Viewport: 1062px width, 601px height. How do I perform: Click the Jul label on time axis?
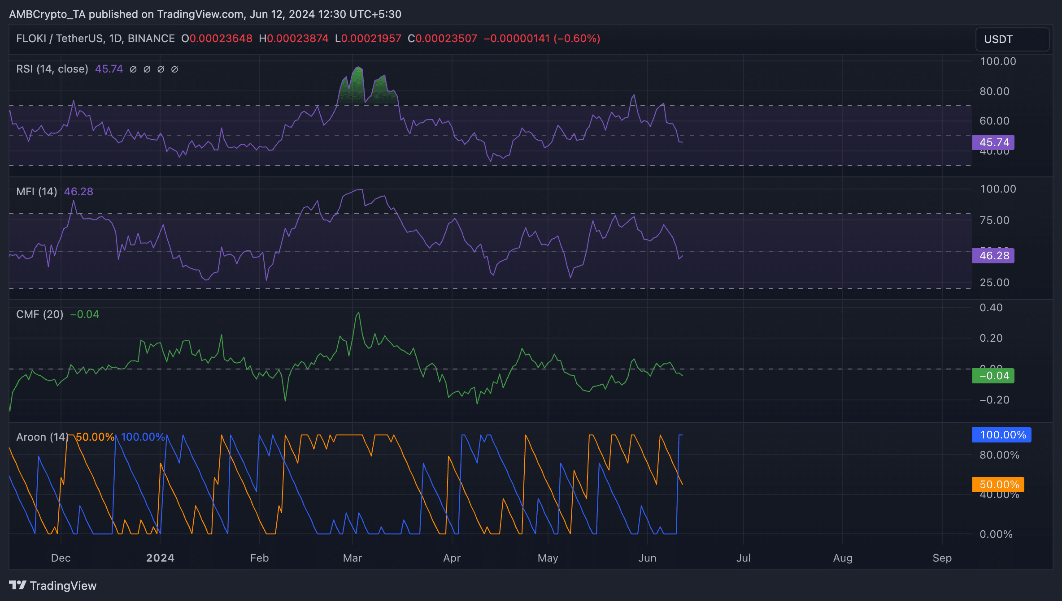[743, 558]
